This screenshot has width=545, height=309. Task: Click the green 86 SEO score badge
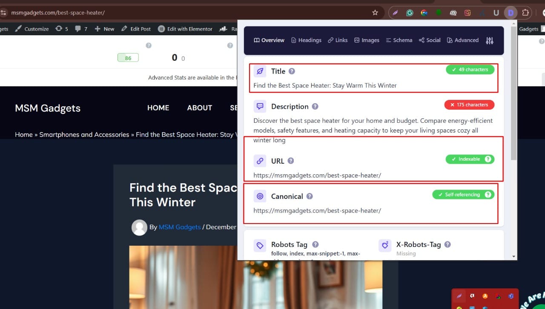[128, 58]
